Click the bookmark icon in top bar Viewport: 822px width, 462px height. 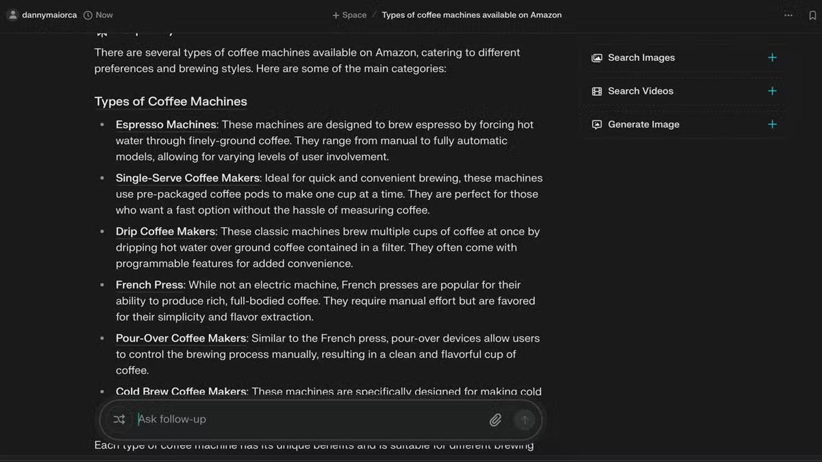[x=812, y=15]
